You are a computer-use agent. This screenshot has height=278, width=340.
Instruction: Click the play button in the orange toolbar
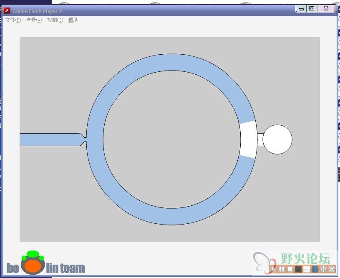[x=273, y=269]
